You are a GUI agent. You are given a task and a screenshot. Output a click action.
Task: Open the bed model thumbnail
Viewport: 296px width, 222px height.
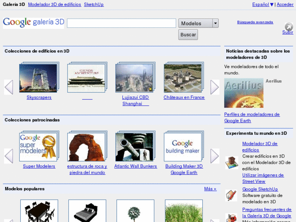[x=87, y=211]
